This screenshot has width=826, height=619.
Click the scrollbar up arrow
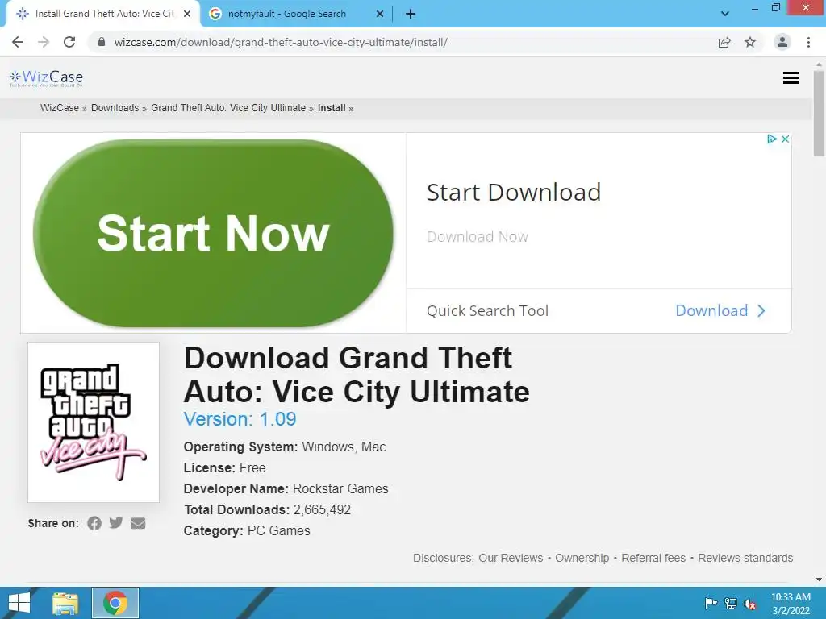click(x=819, y=64)
